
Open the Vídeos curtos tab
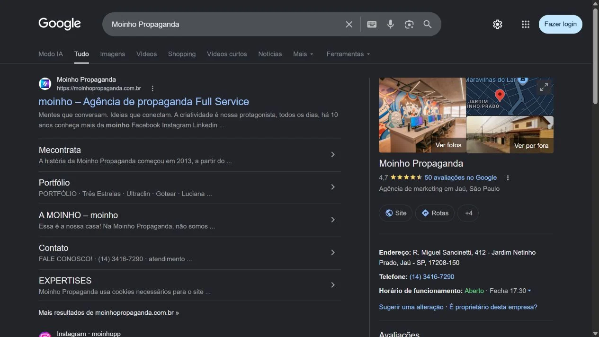tap(227, 54)
